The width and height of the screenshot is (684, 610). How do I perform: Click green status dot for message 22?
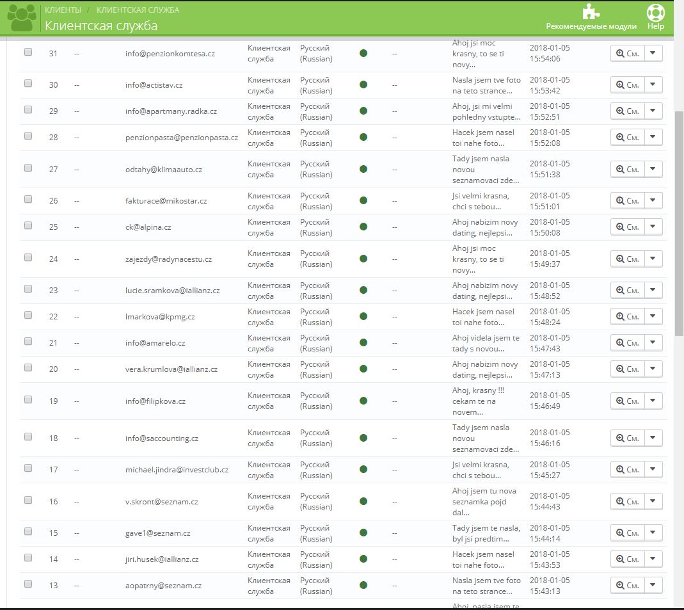click(363, 316)
